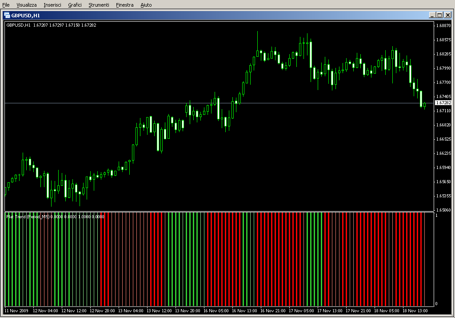
Task: Open the Aiuto menu
Action: point(146,5)
